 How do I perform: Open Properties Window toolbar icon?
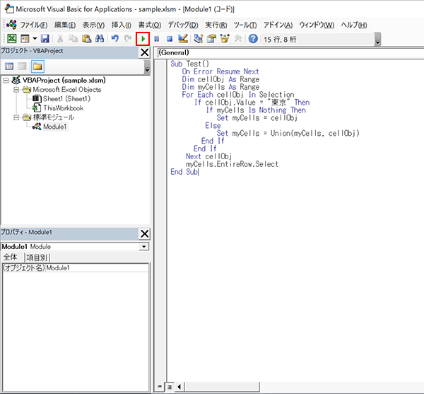(211, 39)
